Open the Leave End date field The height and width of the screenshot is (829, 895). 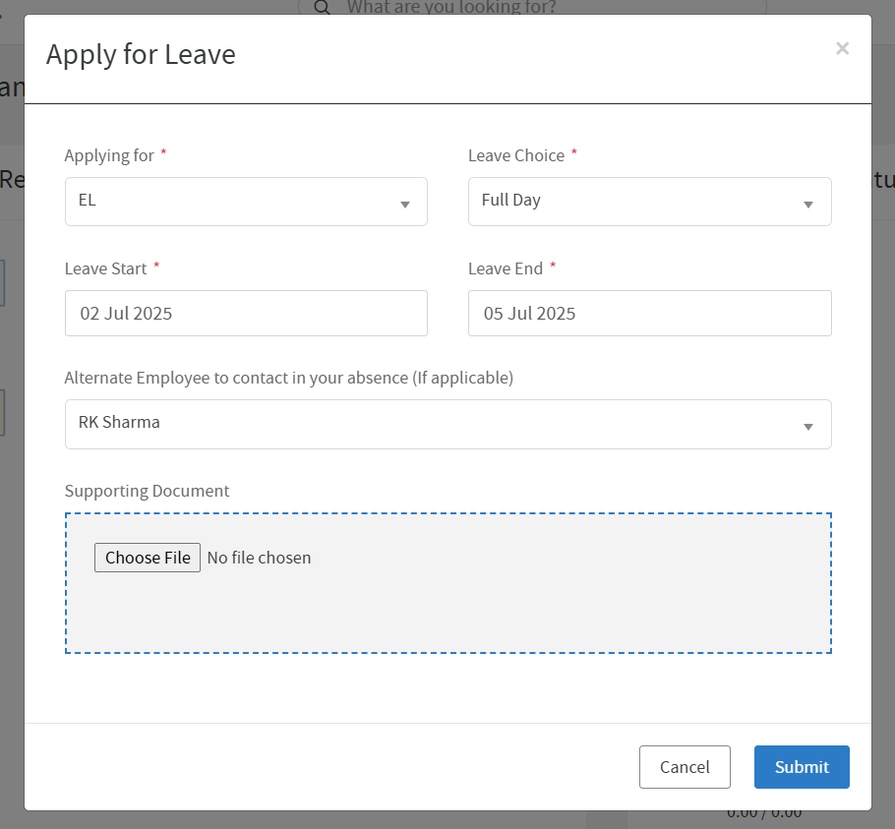tap(649, 314)
